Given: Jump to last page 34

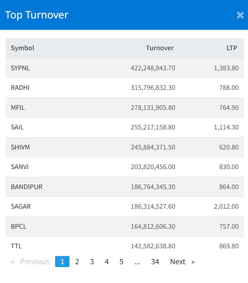Looking at the screenshot, I should (155, 262).
